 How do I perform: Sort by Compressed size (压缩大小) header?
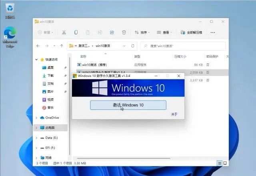(180, 57)
